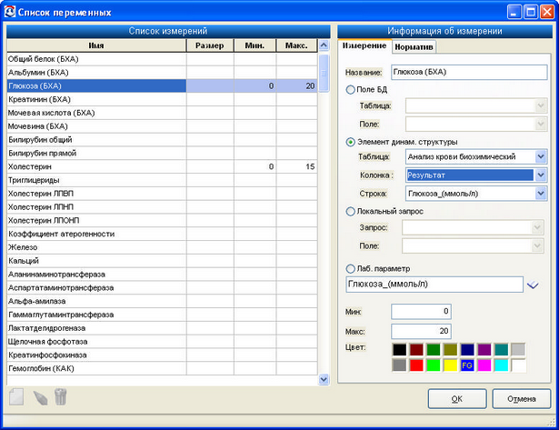Screen dimensions: 559x430
Task: Select the Поле БД radio button
Action: pyautogui.click(x=351, y=89)
